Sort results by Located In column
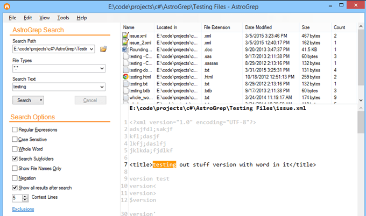366x216 pixels. tap(178, 27)
